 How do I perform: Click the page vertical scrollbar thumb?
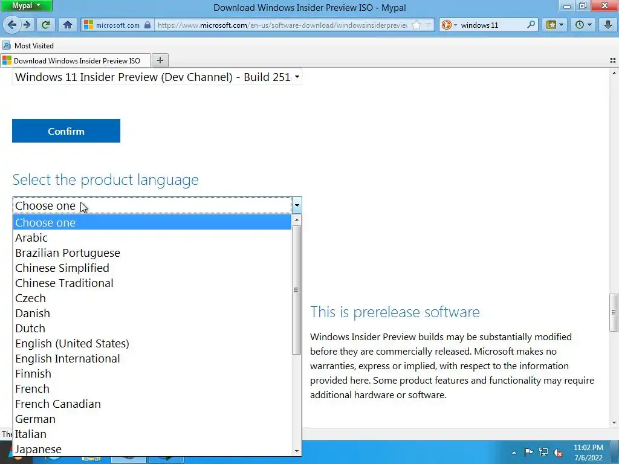(614, 312)
